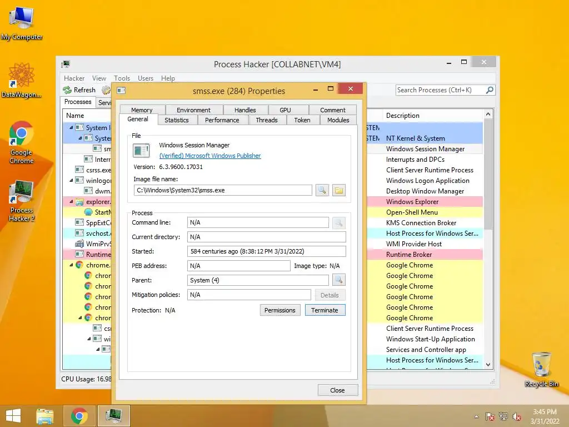Click the Details button for mitigation policies
This screenshot has height=427, width=569.
tap(330, 295)
